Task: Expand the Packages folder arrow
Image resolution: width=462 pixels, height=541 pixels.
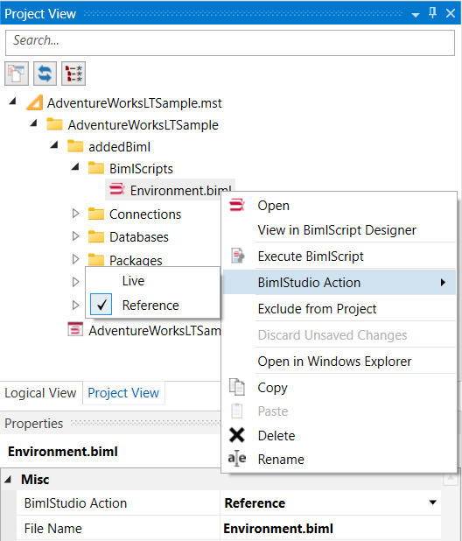Action: click(x=75, y=259)
